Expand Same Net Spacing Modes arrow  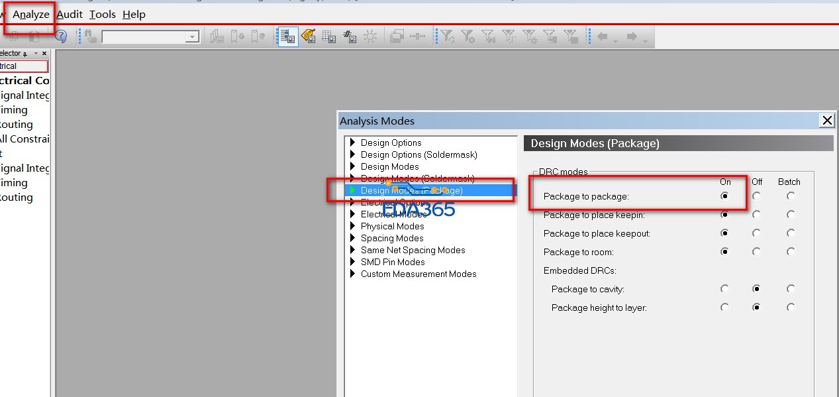(353, 250)
